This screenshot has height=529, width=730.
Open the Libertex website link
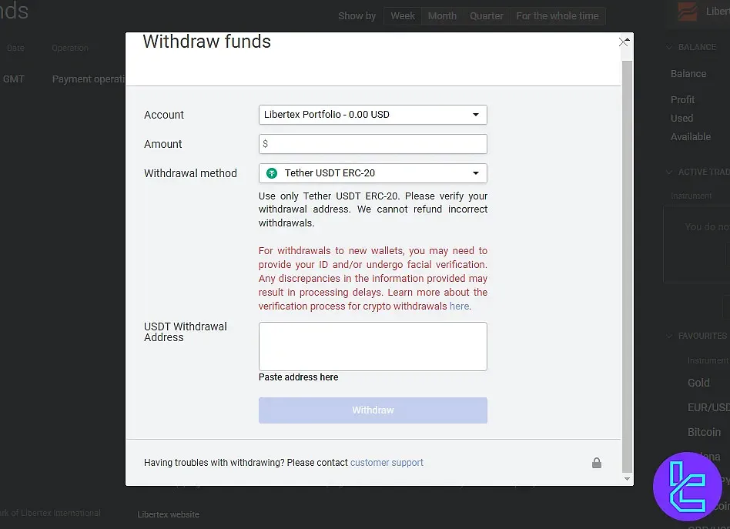[168, 514]
